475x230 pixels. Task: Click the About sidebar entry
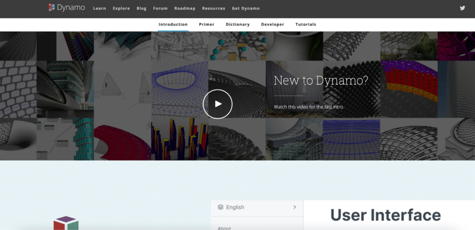click(224, 228)
